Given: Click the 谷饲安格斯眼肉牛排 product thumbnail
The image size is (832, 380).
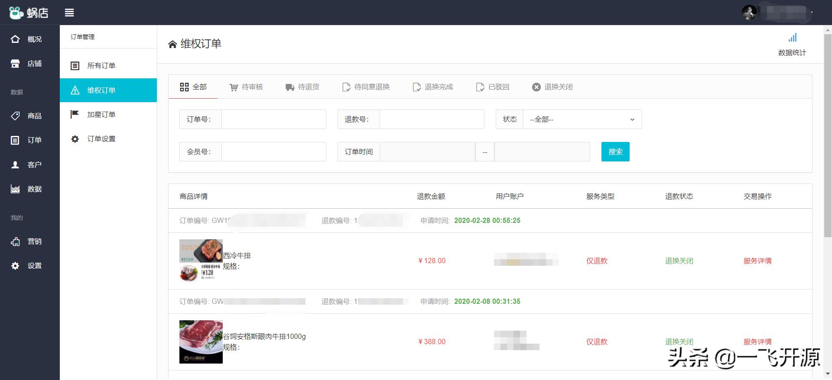Looking at the screenshot, I should tap(201, 342).
